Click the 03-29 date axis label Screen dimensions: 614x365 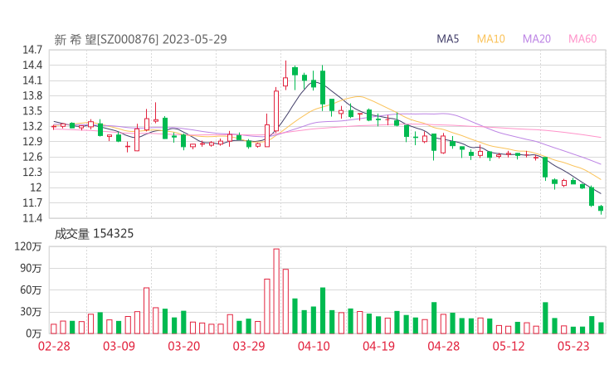249,347
